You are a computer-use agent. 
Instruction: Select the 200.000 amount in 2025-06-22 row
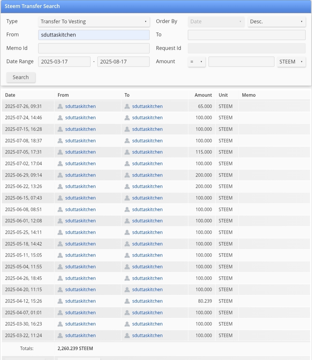(x=204, y=186)
